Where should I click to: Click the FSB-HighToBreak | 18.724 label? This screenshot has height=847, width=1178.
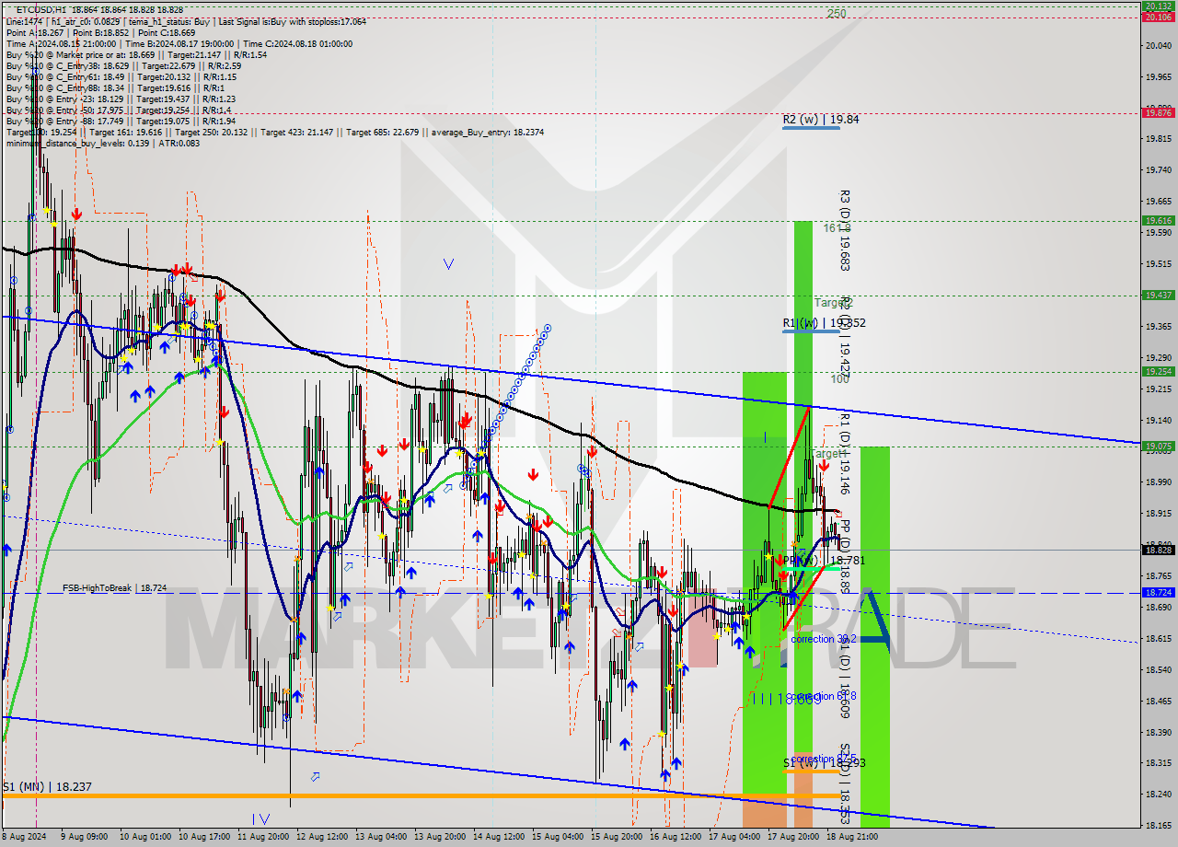click(115, 587)
